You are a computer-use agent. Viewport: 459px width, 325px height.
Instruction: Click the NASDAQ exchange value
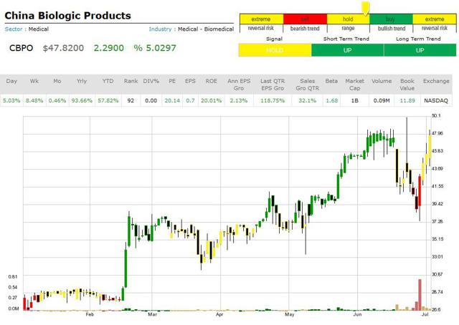[x=436, y=100]
